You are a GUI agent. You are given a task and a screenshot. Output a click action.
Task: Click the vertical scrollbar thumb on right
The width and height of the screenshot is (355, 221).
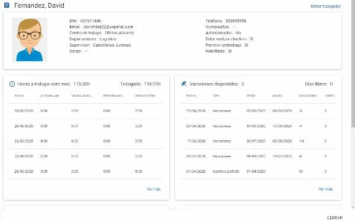tap(353, 63)
